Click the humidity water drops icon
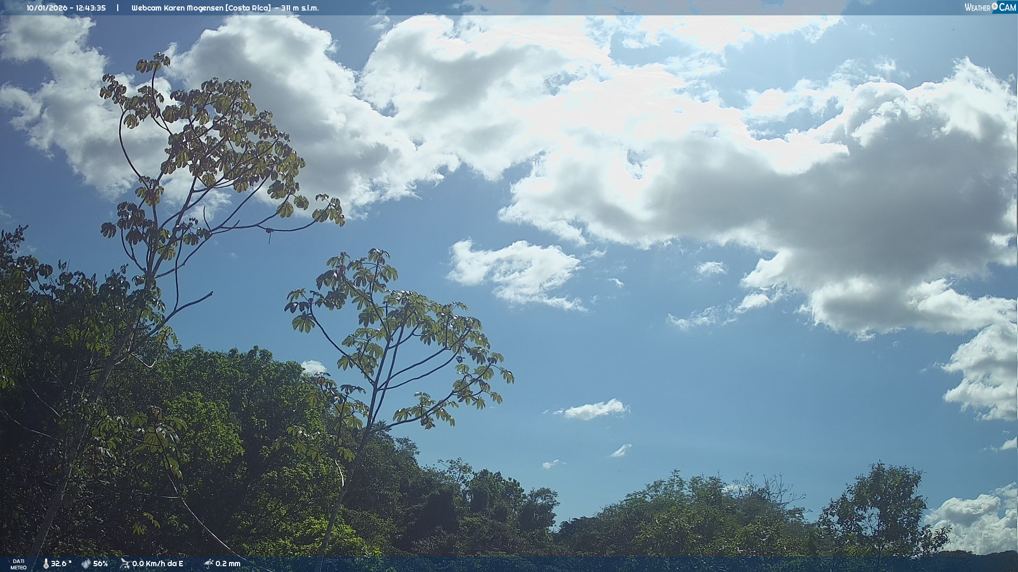 pos(86,564)
